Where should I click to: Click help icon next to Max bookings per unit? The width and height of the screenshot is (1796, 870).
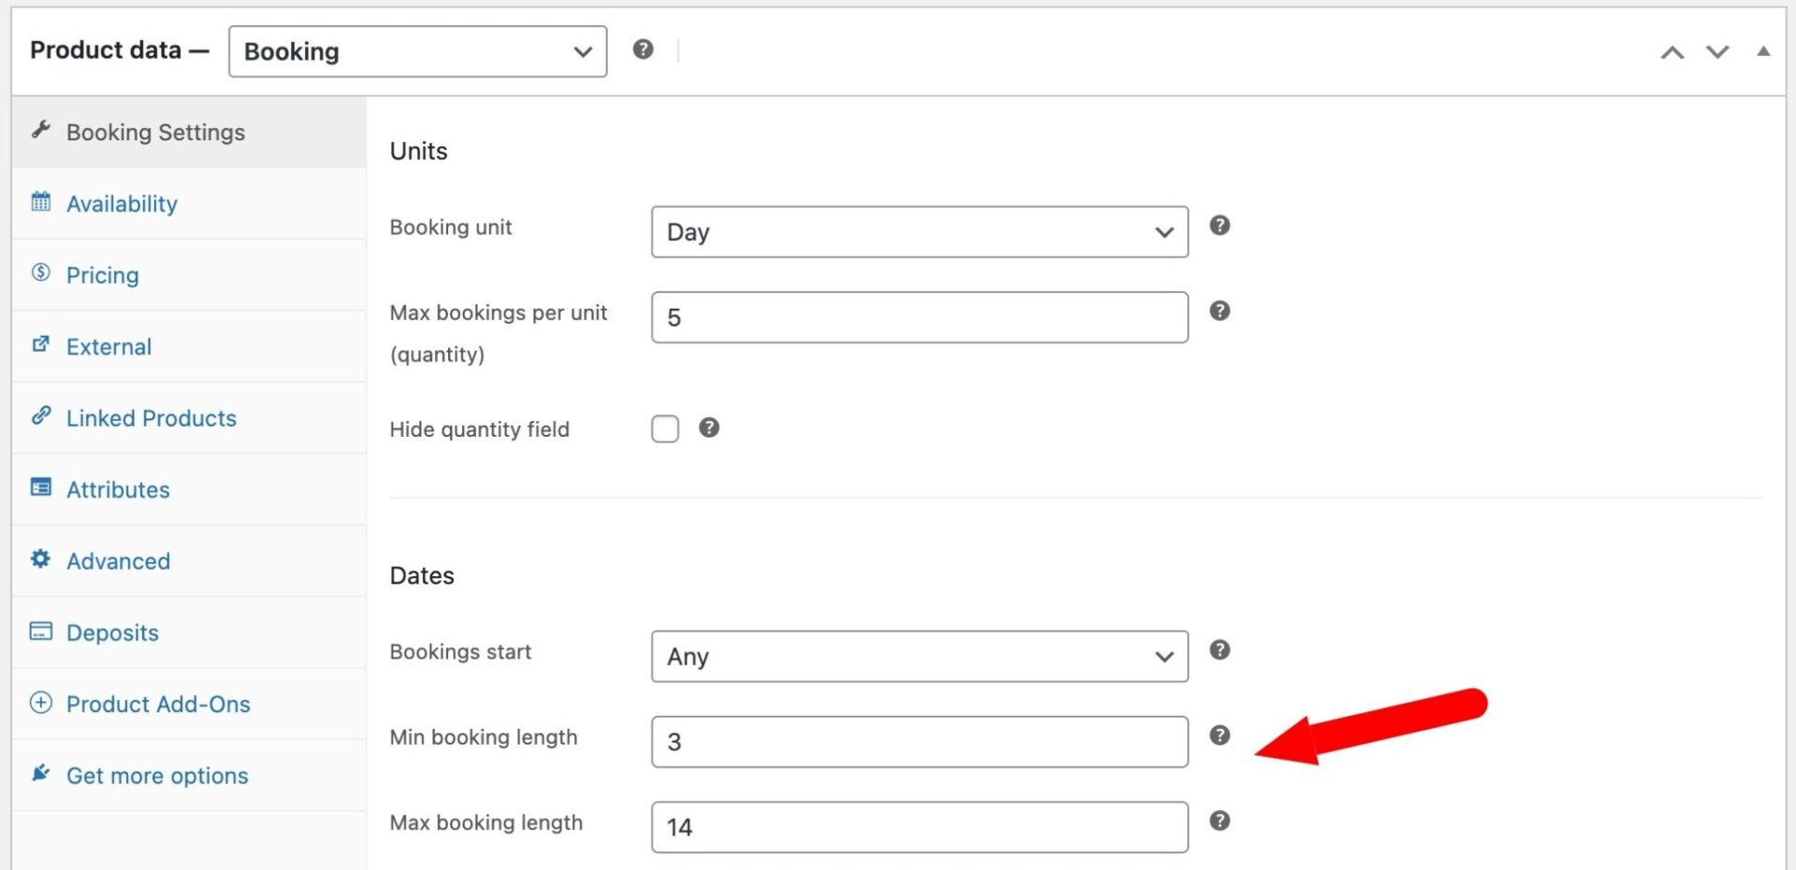click(x=1219, y=311)
